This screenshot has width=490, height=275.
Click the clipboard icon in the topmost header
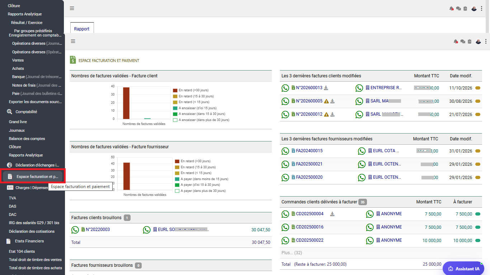[x=465, y=9]
